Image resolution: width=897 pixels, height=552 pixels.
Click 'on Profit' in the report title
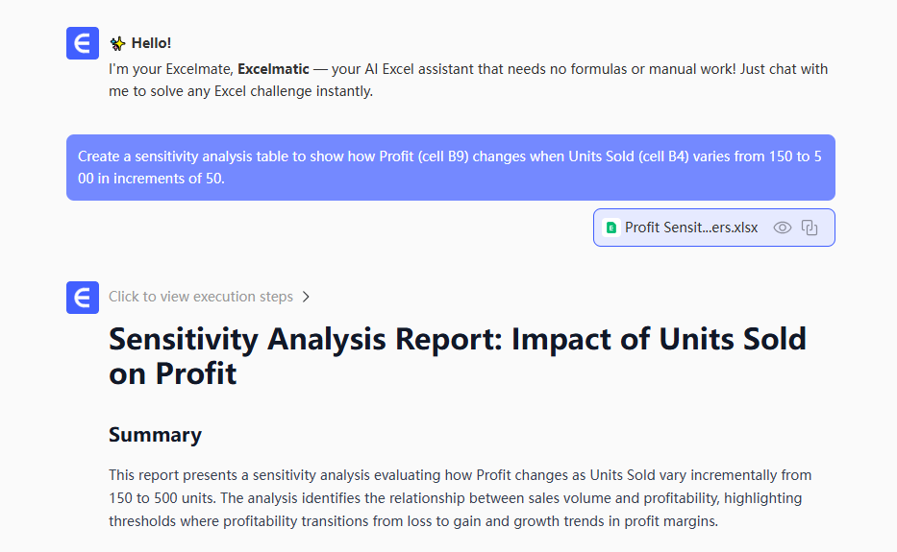point(173,373)
